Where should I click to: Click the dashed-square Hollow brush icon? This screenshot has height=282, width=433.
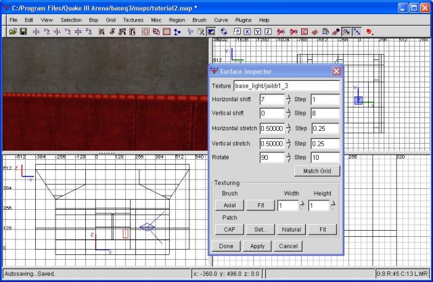[x=145, y=32]
